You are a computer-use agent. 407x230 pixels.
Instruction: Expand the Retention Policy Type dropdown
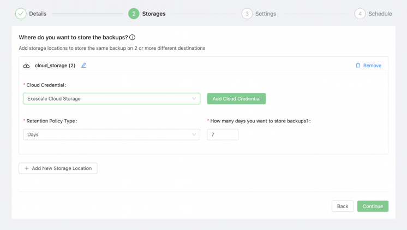pyautogui.click(x=111, y=134)
